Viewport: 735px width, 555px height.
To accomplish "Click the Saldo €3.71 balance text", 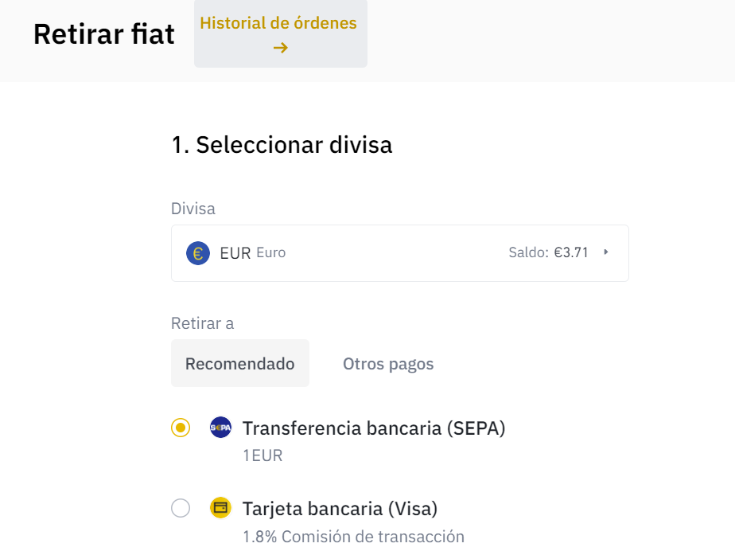I will click(x=548, y=252).
